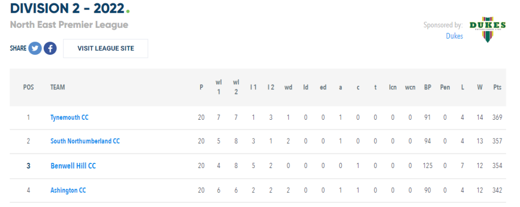Open Benwell Hill CC team page
The image size is (520, 207).
click(x=73, y=165)
